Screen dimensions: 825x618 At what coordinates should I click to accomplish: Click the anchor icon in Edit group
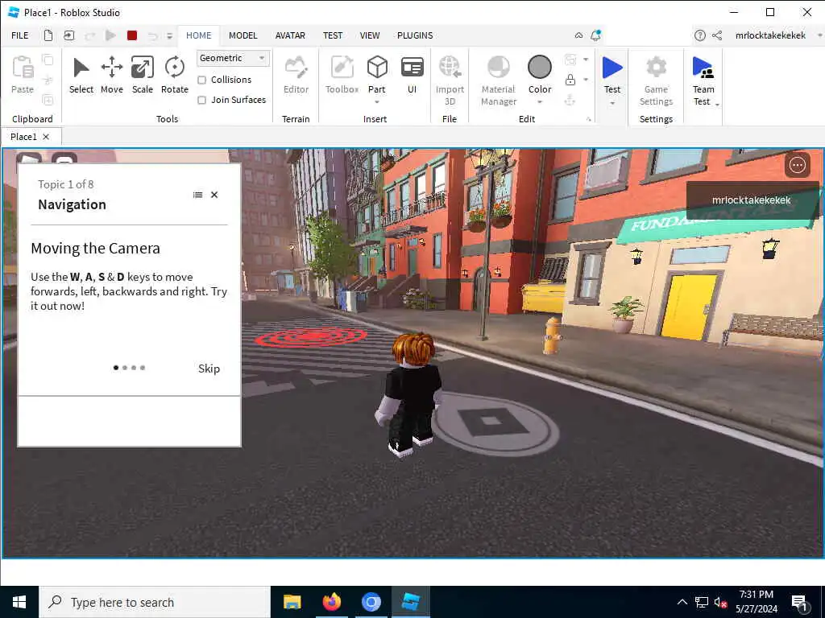pyautogui.click(x=570, y=100)
